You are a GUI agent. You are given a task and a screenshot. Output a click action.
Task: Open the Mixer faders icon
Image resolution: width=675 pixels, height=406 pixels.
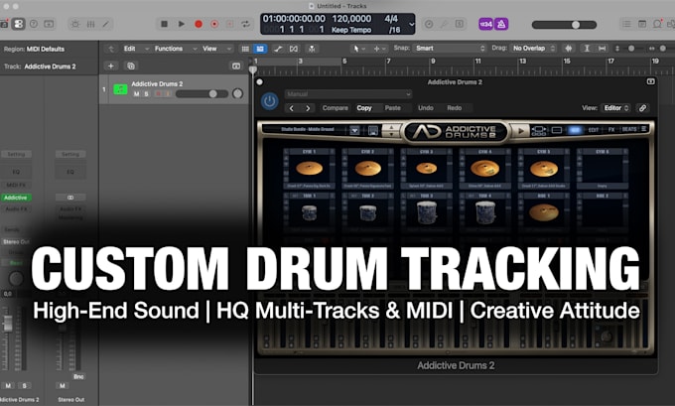91,24
